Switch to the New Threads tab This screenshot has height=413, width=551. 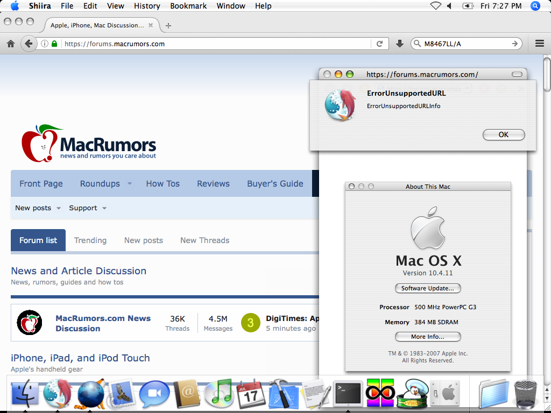click(x=205, y=240)
